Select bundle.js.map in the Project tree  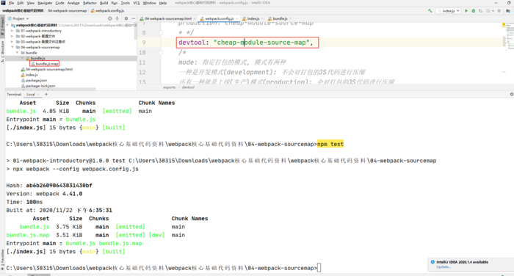(x=45, y=64)
